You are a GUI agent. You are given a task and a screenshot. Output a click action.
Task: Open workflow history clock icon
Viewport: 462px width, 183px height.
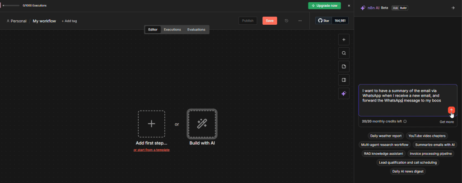point(286,21)
